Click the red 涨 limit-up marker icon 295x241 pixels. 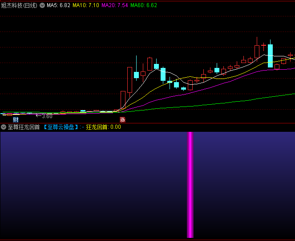point(122,120)
